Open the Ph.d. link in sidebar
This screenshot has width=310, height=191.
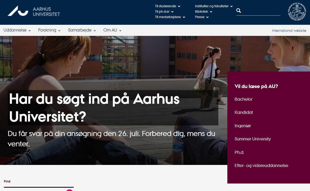239,153
